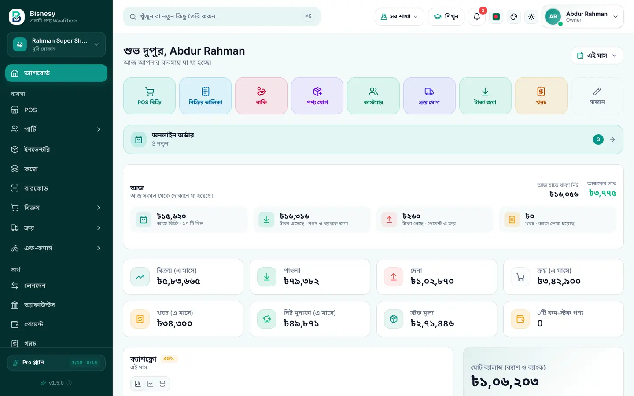Viewport: 634px width, 396px height.
Task: Switch cashflow to table list view
Action: point(162,384)
